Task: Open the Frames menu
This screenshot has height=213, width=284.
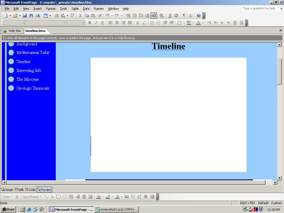Action: click(98, 9)
